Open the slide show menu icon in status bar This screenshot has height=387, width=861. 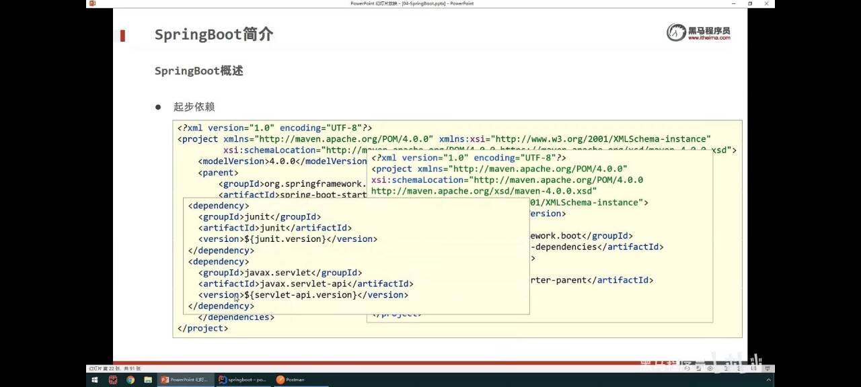[698, 368]
